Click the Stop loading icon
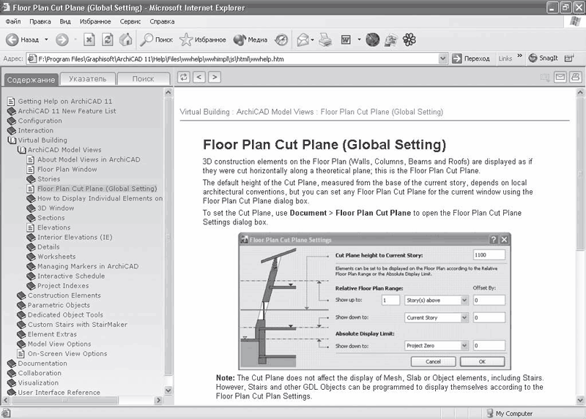Image resolution: width=586 pixels, height=419 pixels. point(89,39)
